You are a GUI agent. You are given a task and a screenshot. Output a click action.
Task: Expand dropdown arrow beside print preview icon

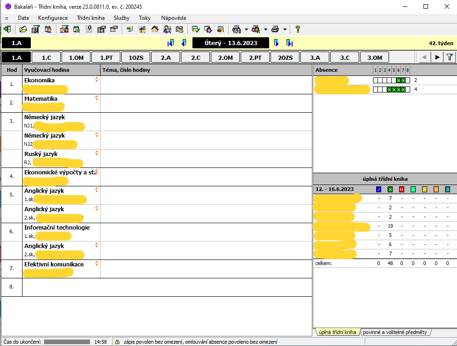coord(246,29)
